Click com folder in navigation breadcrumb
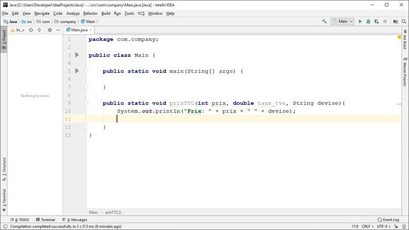This screenshot has height=230, width=409. point(43,22)
